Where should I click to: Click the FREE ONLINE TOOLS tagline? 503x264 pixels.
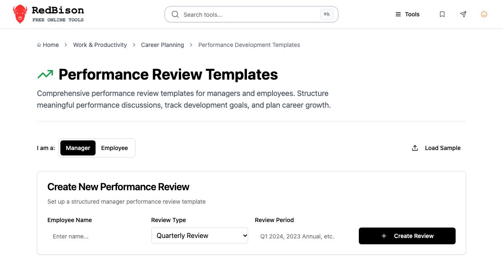coord(58,20)
